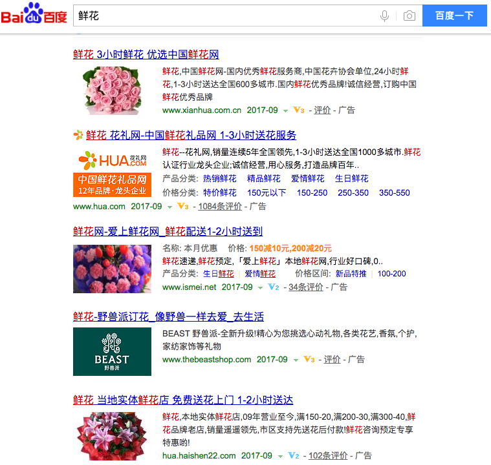Open the 精品鲜花 category link
Viewport: 491px width, 465px height.
coord(264,178)
